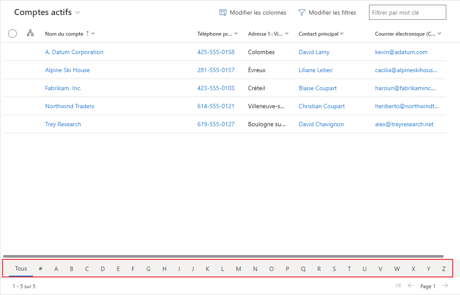Filter accounts by letter M
This screenshot has width=460, height=295.
pyautogui.click(x=239, y=269)
